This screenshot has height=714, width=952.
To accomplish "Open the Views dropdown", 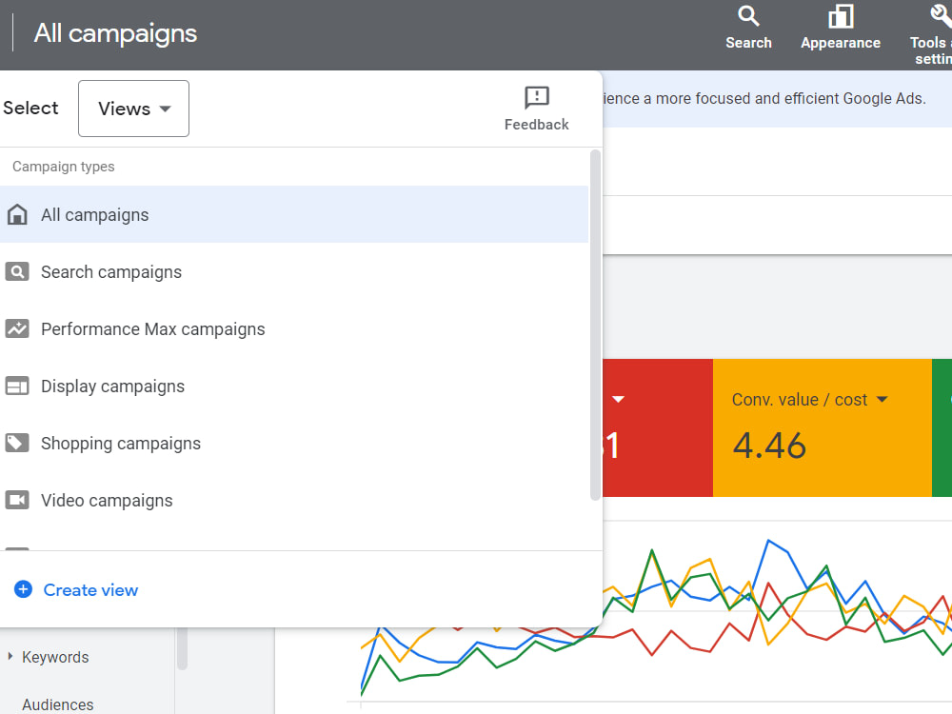I will (x=133, y=109).
